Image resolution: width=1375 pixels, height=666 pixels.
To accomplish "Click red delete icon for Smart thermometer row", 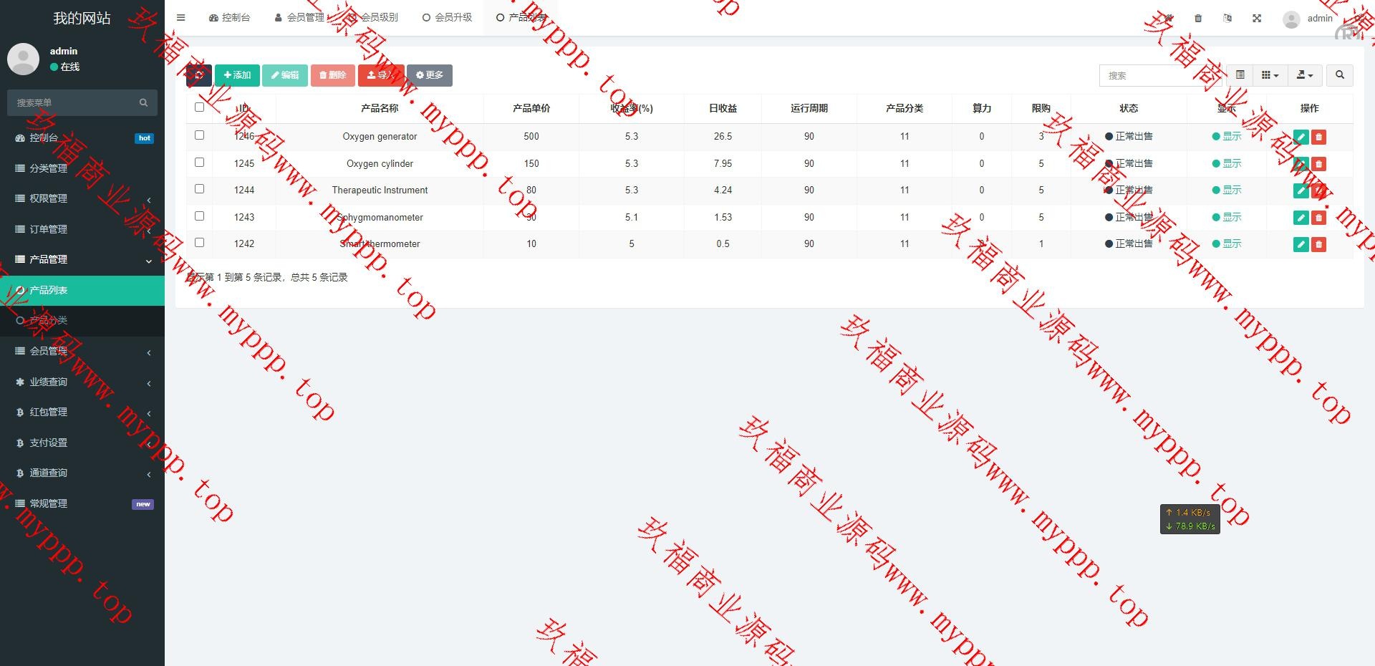I will [x=1318, y=245].
